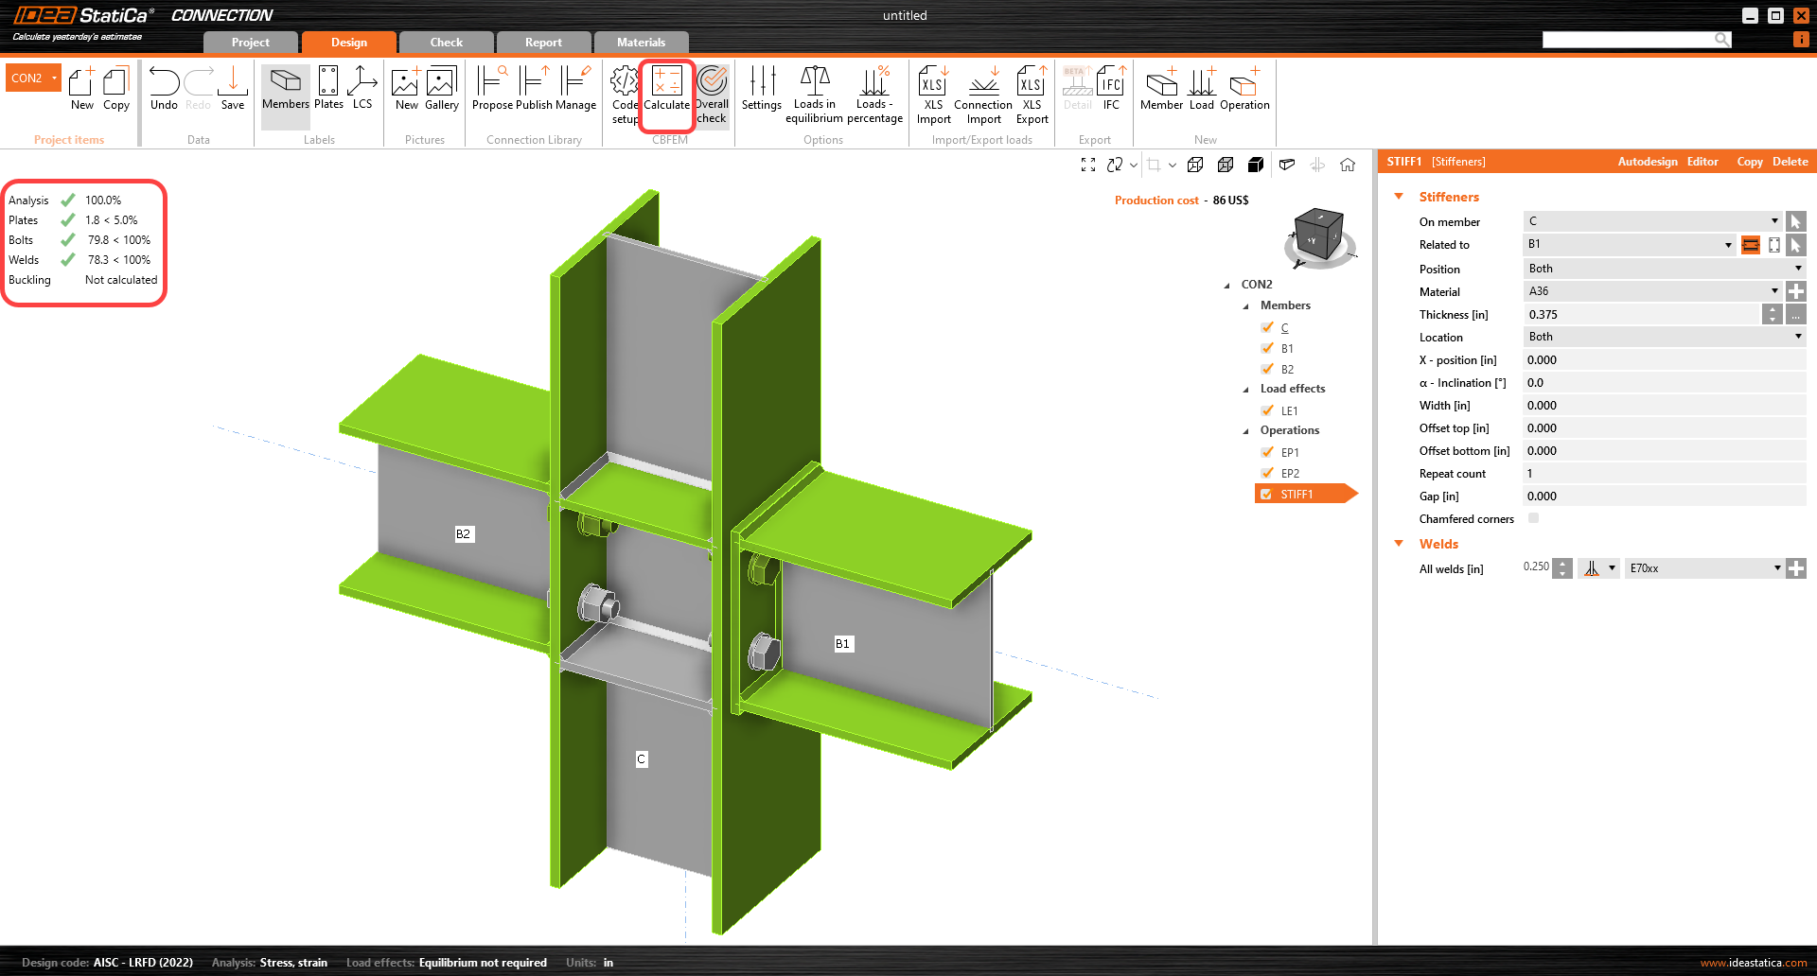Switch to the Check tab

point(446,43)
